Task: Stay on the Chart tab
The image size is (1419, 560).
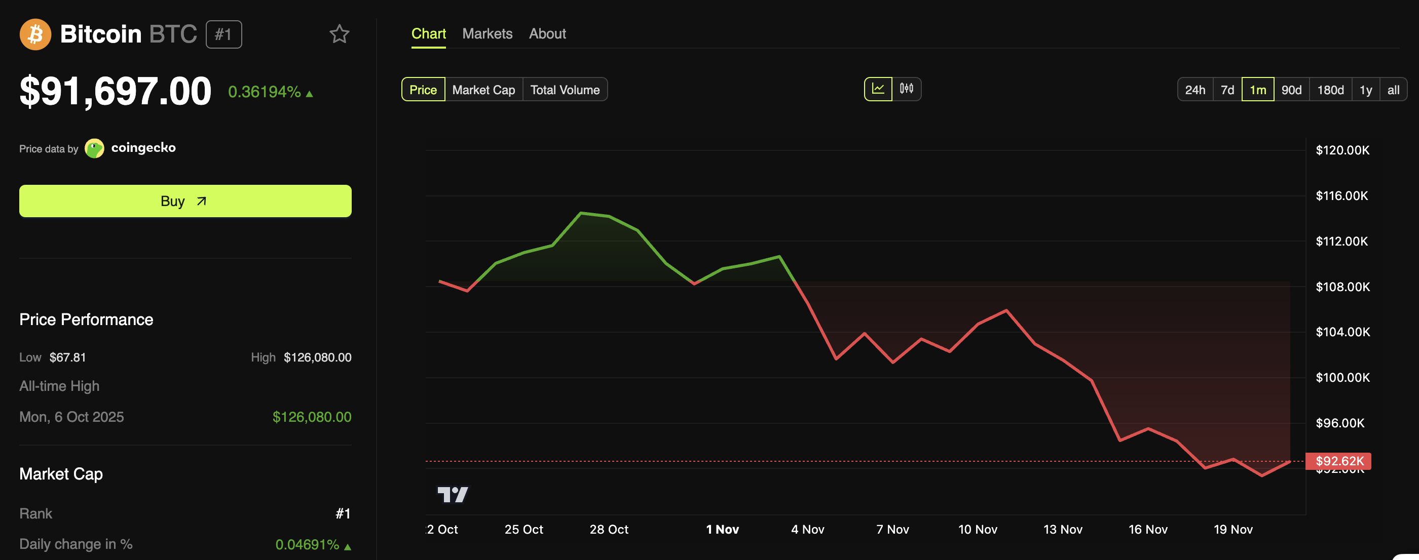Action: coord(429,33)
